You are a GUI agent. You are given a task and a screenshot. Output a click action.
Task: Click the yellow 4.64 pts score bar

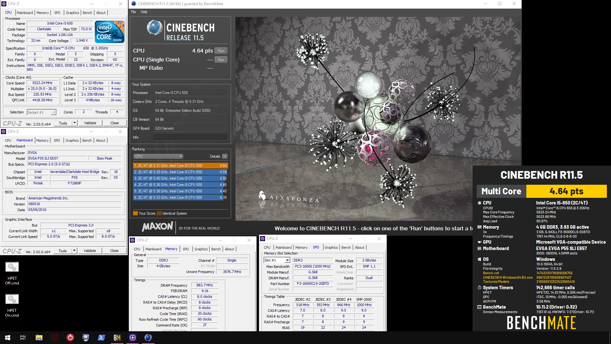(566, 191)
